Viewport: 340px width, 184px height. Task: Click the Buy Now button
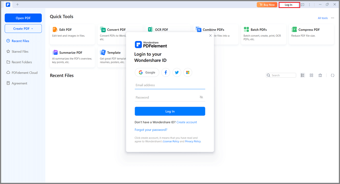(x=267, y=5)
